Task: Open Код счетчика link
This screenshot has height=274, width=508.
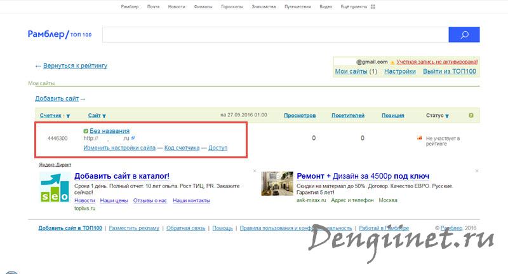Action: pyautogui.click(x=182, y=148)
